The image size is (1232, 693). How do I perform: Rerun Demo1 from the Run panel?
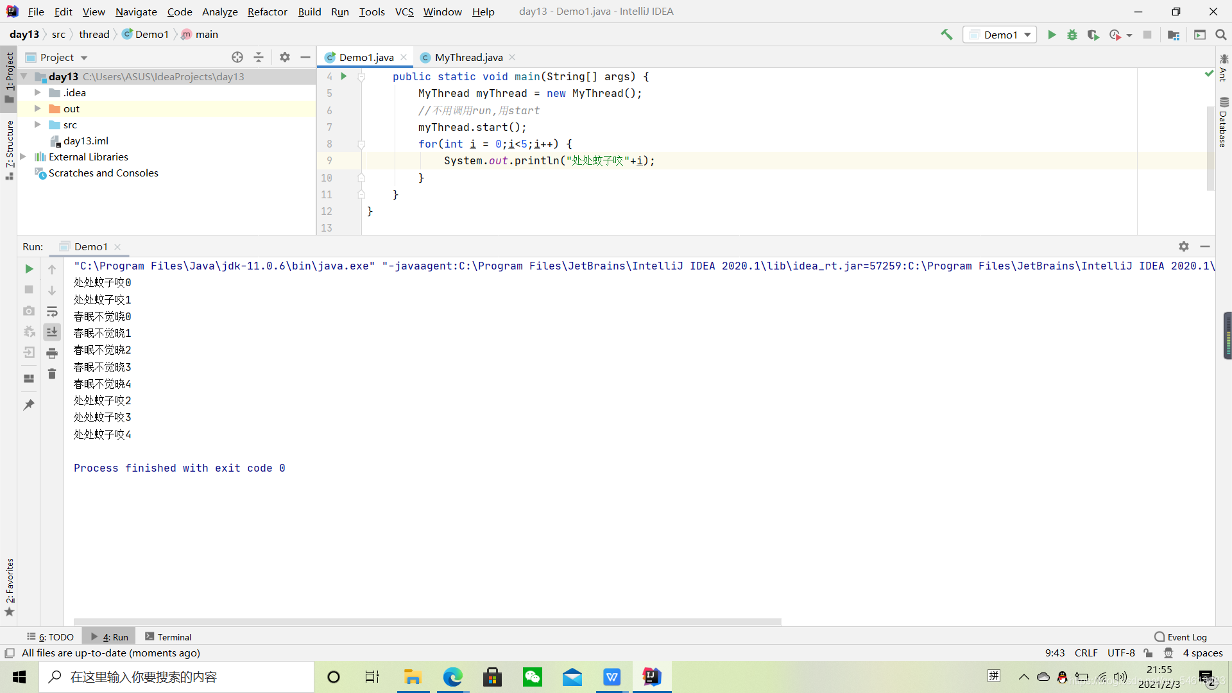(29, 269)
